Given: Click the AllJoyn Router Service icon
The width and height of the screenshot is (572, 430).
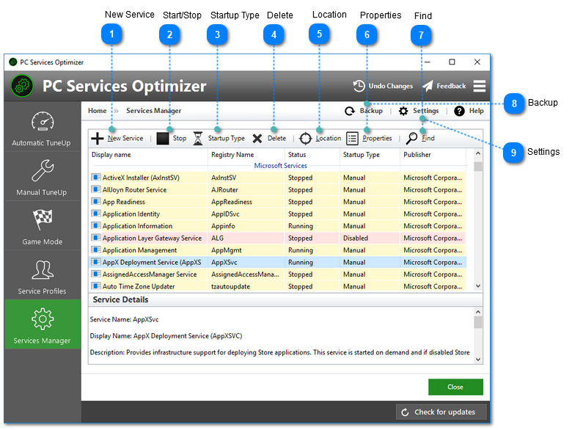Looking at the screenshot, I should [x=95, y=189].
